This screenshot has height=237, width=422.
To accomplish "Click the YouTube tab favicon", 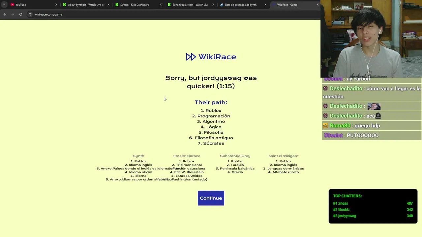I will 12,5.
